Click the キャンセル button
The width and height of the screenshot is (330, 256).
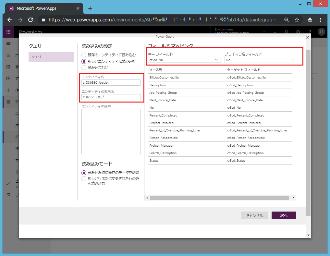pyautogui.click(x=254, y=215)
